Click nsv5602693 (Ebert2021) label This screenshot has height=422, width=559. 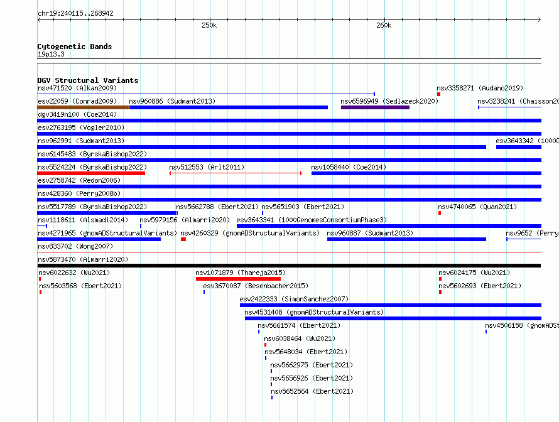point(480,286)
